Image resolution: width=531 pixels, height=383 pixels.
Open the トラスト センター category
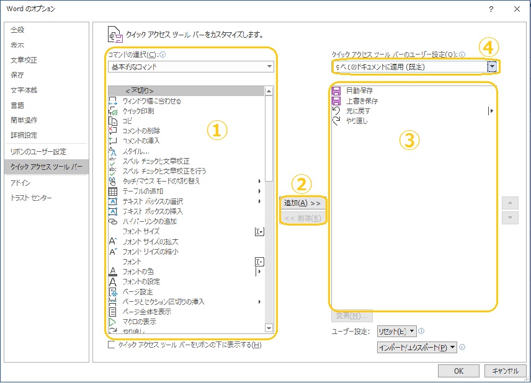tap(31, 198)
